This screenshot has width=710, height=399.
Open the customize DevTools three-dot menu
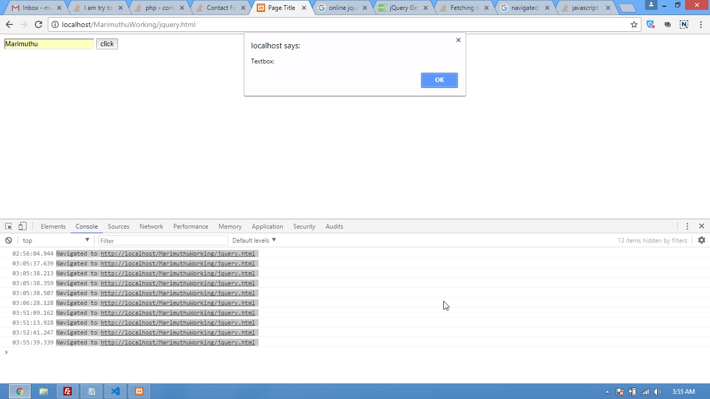click(687, 226)
